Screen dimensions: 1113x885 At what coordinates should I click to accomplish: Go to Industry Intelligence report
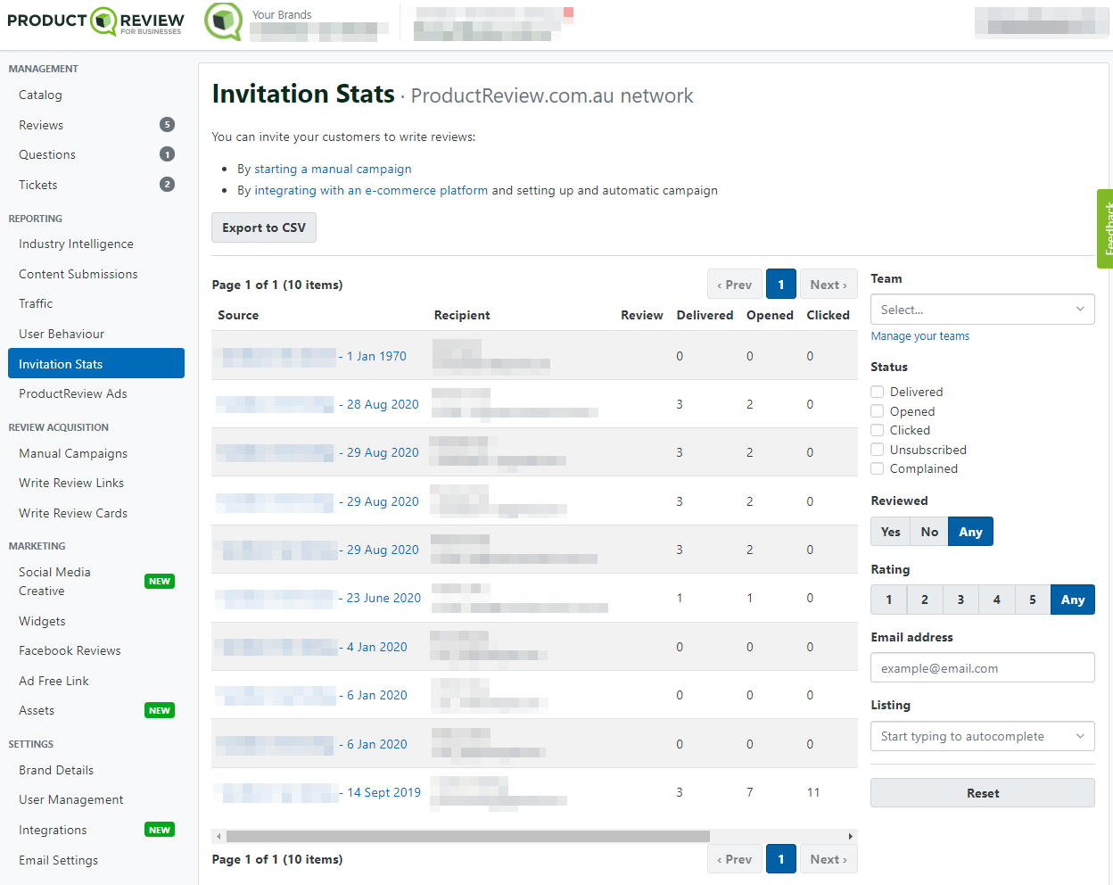click(x=76, y=244)
